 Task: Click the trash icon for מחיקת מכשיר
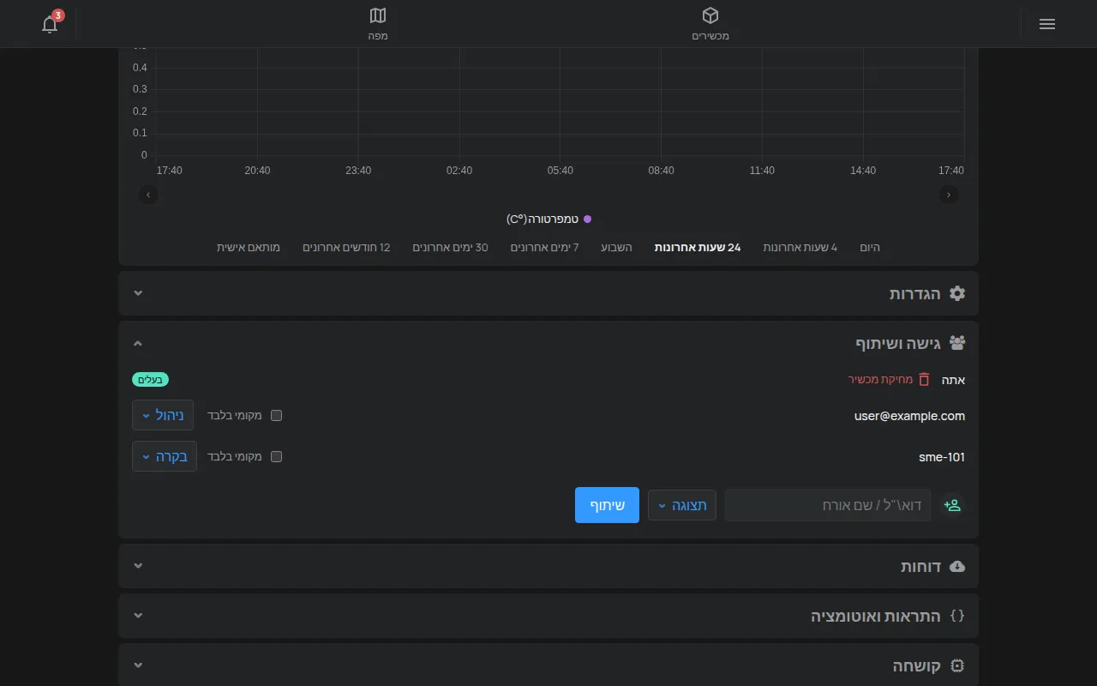[x=924, y=379]
